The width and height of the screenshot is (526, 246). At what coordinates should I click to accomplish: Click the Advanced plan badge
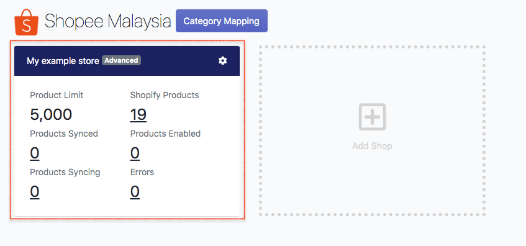pyautogui.click(x=121, y=60)
